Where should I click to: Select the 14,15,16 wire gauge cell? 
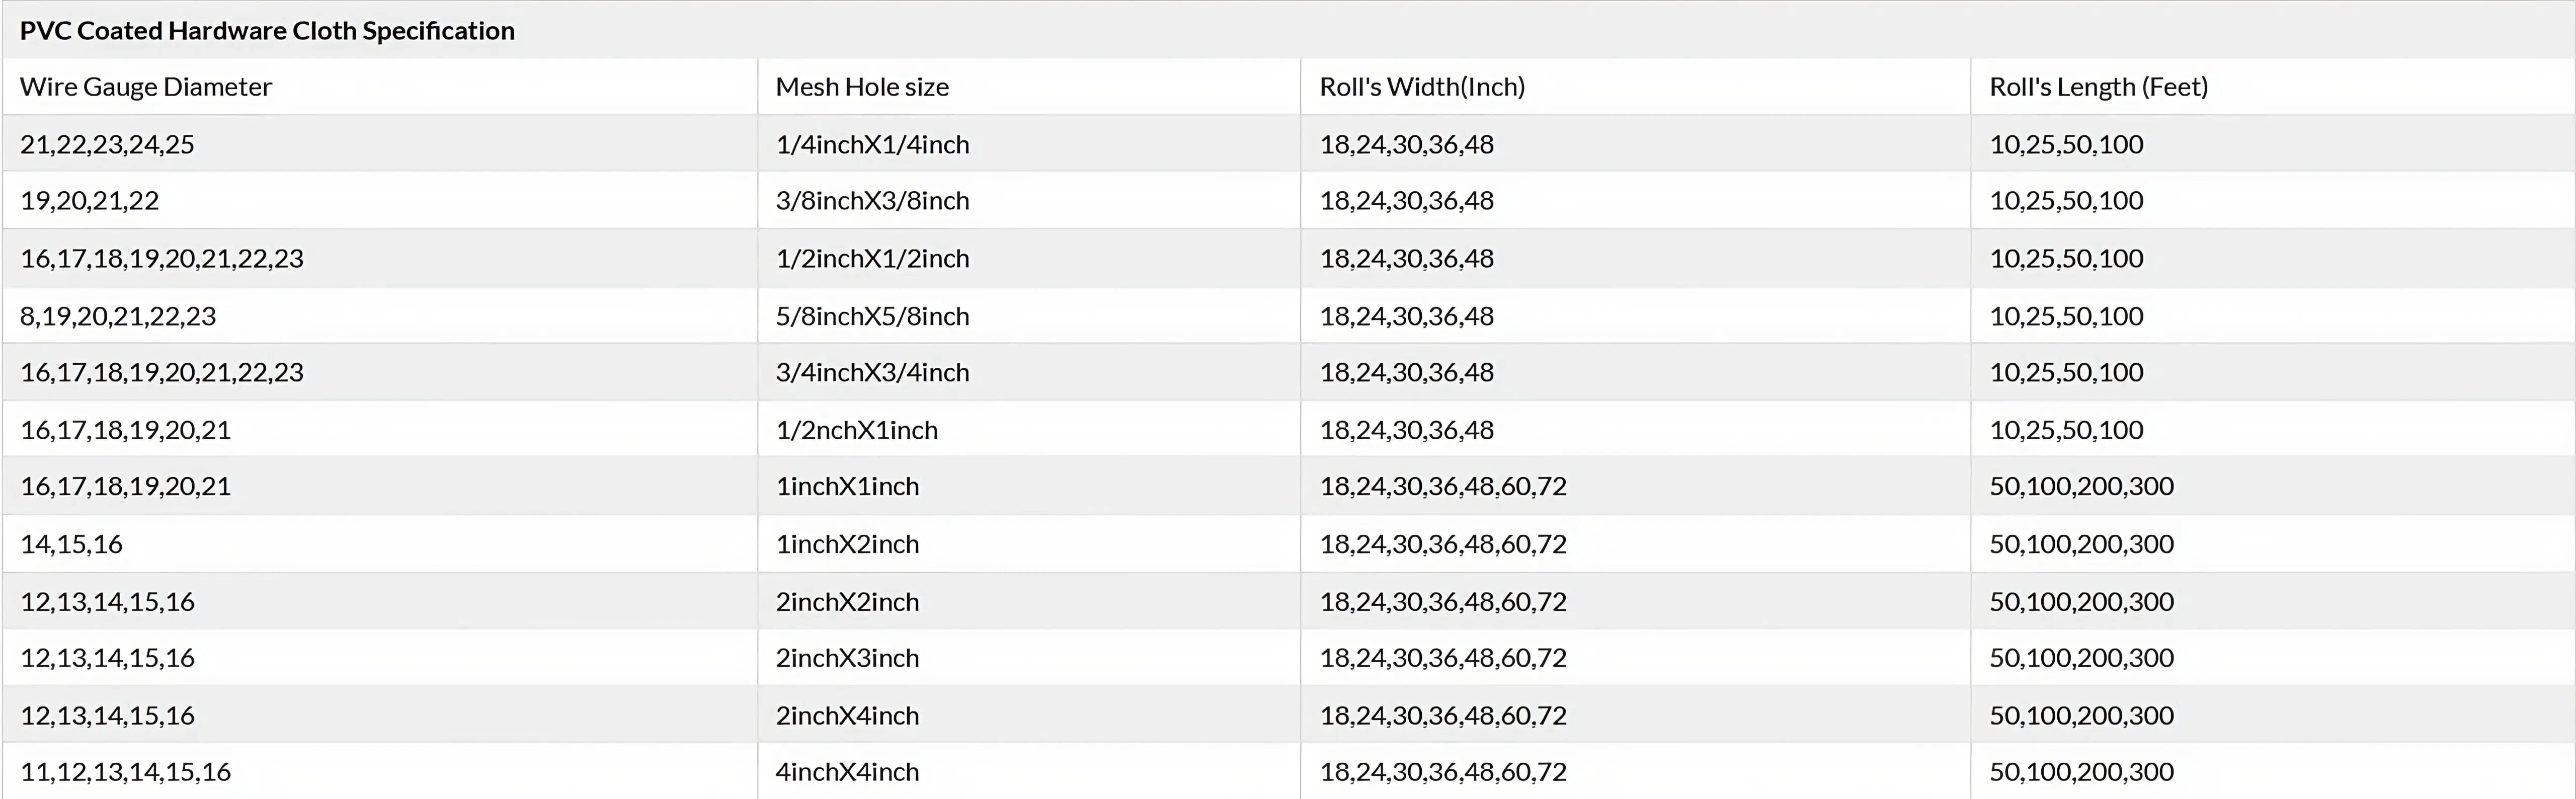tap(72, 544)
